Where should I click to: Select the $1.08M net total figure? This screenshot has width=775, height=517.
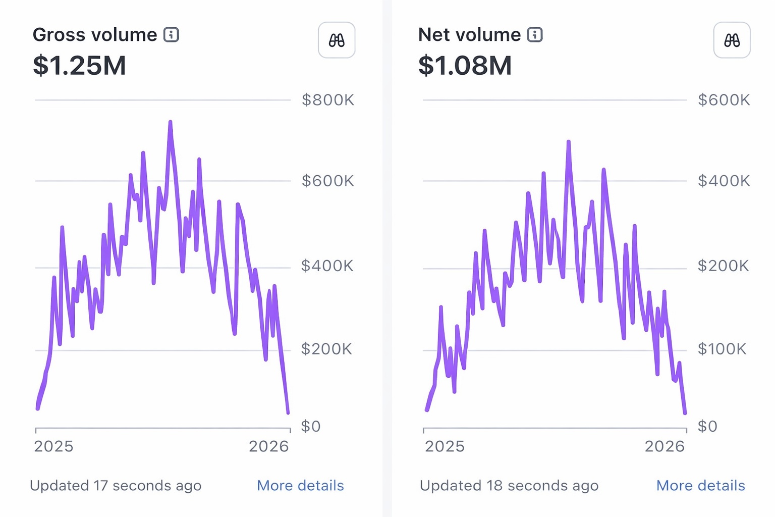click(x=465, y=66)
